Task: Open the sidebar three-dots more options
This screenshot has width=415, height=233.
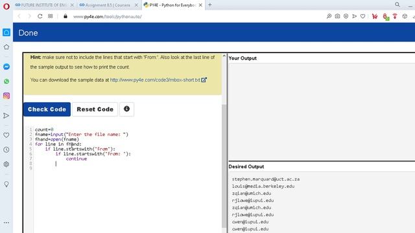Action: pyautogui.click(x=6, y=223)
